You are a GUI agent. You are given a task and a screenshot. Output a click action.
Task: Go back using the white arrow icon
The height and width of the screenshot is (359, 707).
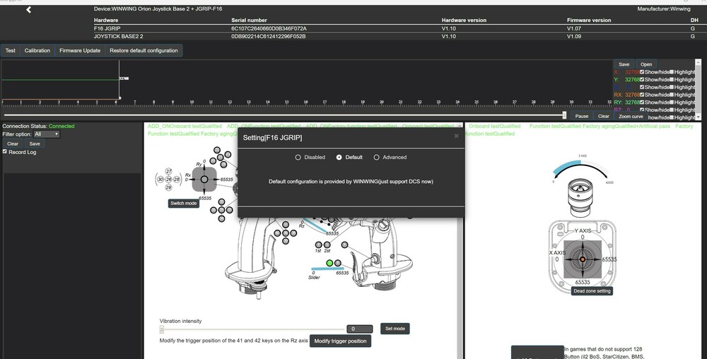coord(28,9)
